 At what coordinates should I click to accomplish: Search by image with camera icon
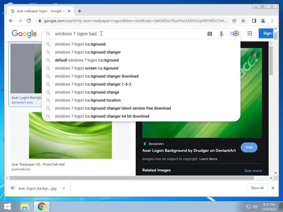tap(209, 34)
